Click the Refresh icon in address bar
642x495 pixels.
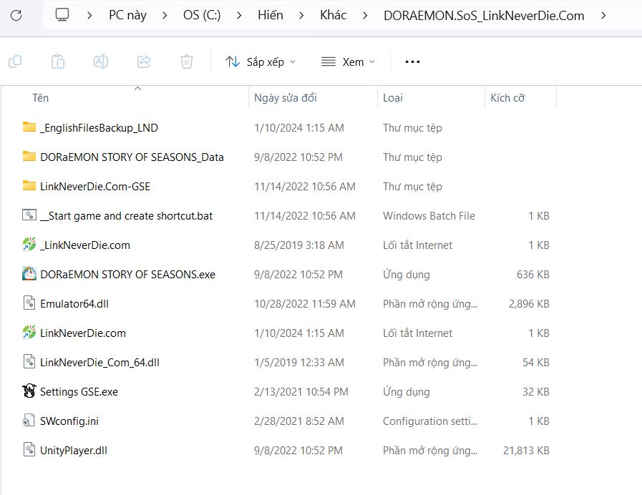click(16, 15)
